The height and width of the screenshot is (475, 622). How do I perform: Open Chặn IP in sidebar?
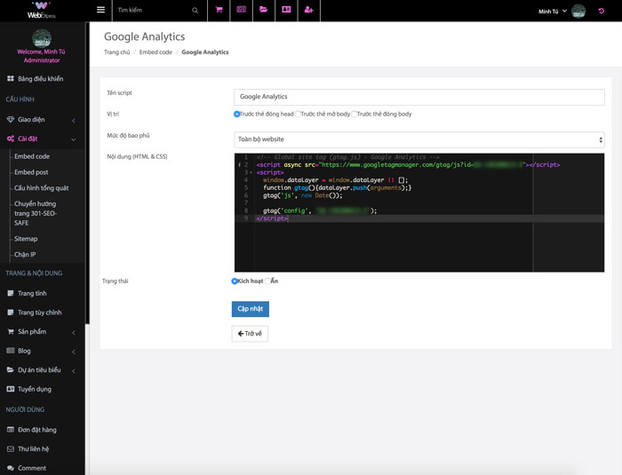pyautogui.click(x=25, y=255)
